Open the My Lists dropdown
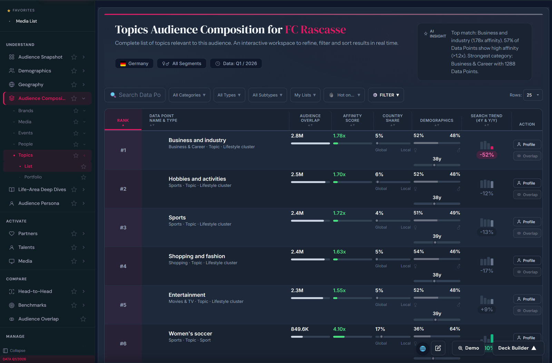Screen dimensions: 552x363 305,95
